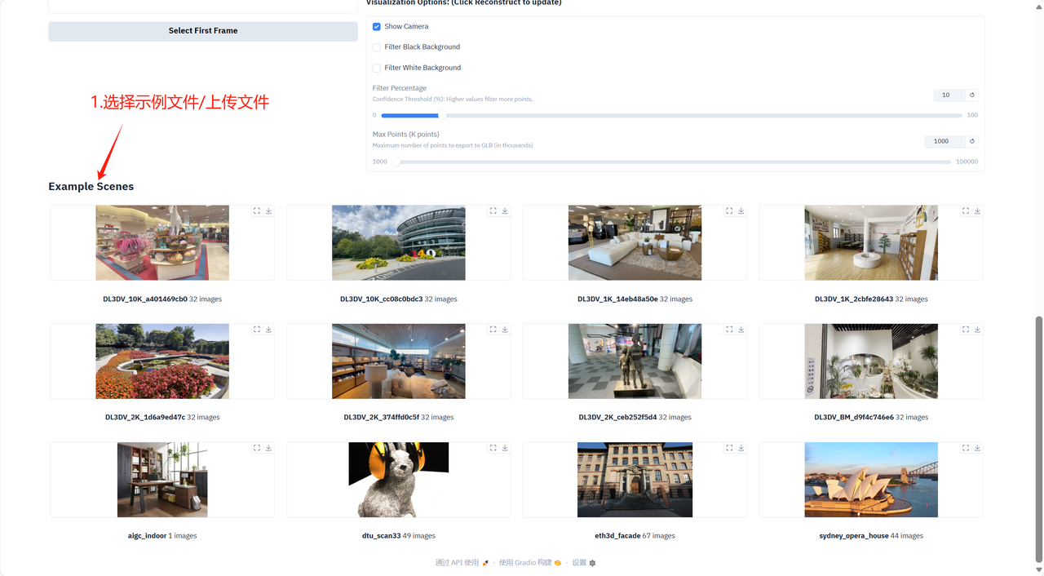Focus the Max Points number field
The height and width of the screenshot is (576, 1044).
tap(945, 141)
